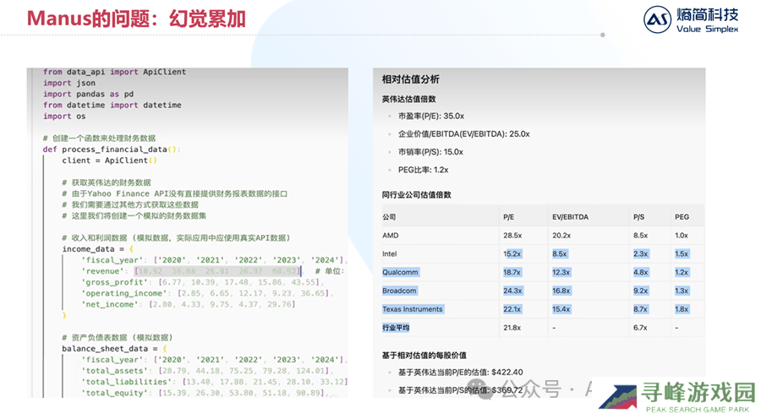Image resolution: width=761 pixels, height=419 pixels.
Task: Click the comment 资产负债表数据（模拟数据）
Action: [x=117, y=338]
